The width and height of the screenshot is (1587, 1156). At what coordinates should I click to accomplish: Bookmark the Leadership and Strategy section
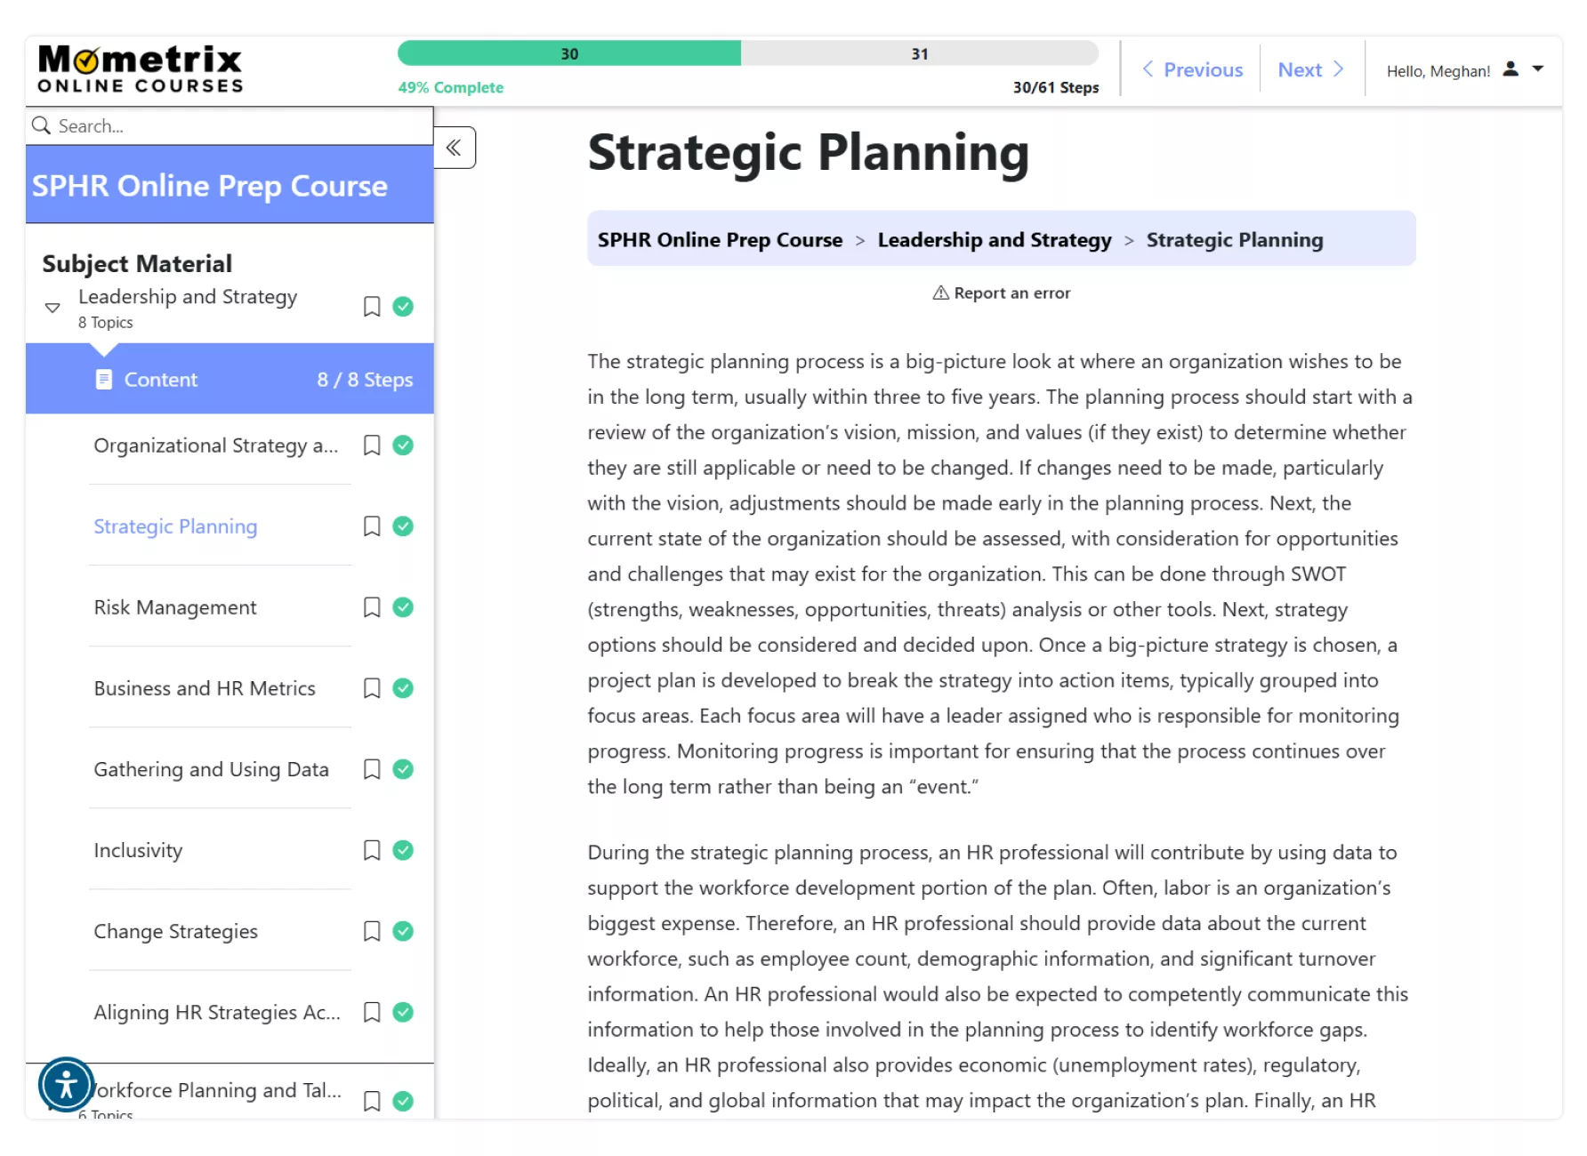[x=372, y=307]
